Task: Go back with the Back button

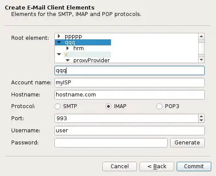Action: click(x=157, y=166)
